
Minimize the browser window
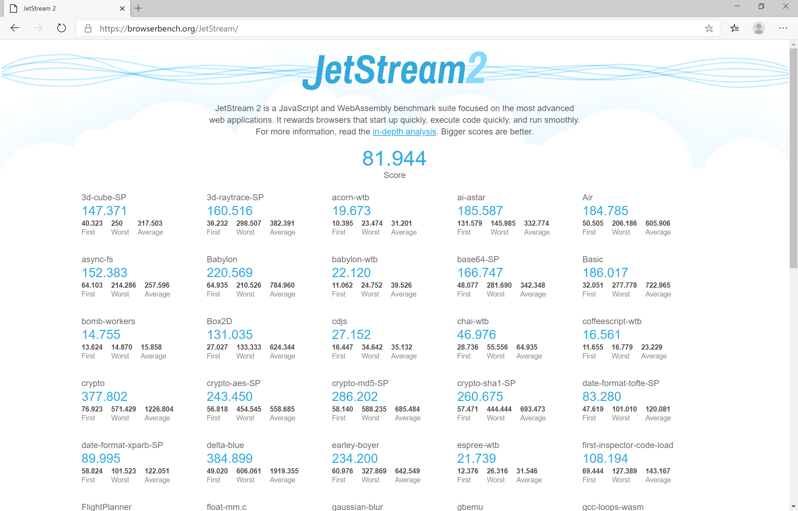point(737,6)
